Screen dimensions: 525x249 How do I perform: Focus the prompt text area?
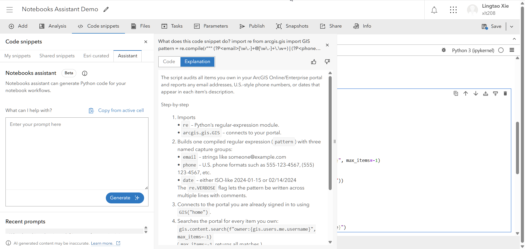pos(77,153)
